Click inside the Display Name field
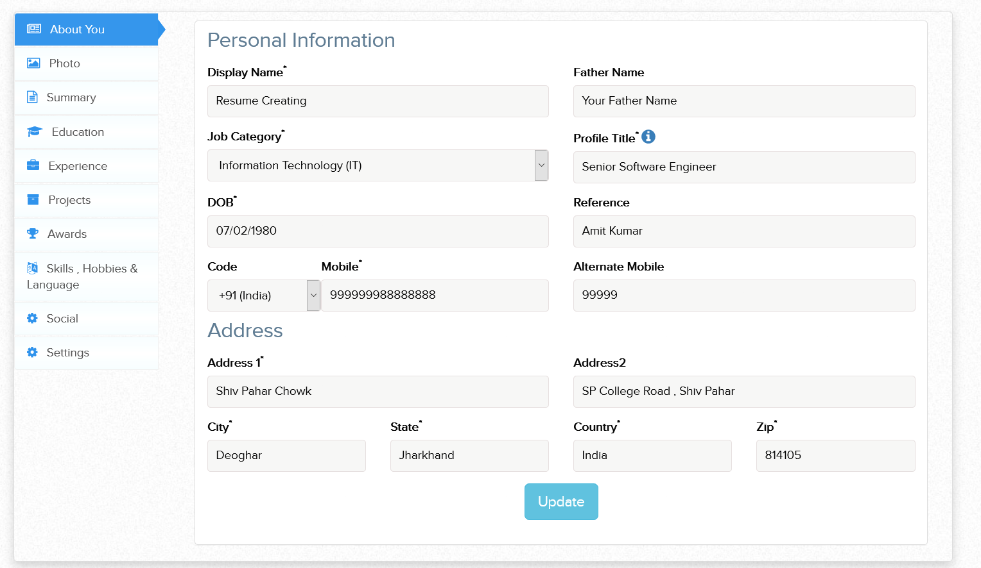981x568 pixels. pos(378,101)
